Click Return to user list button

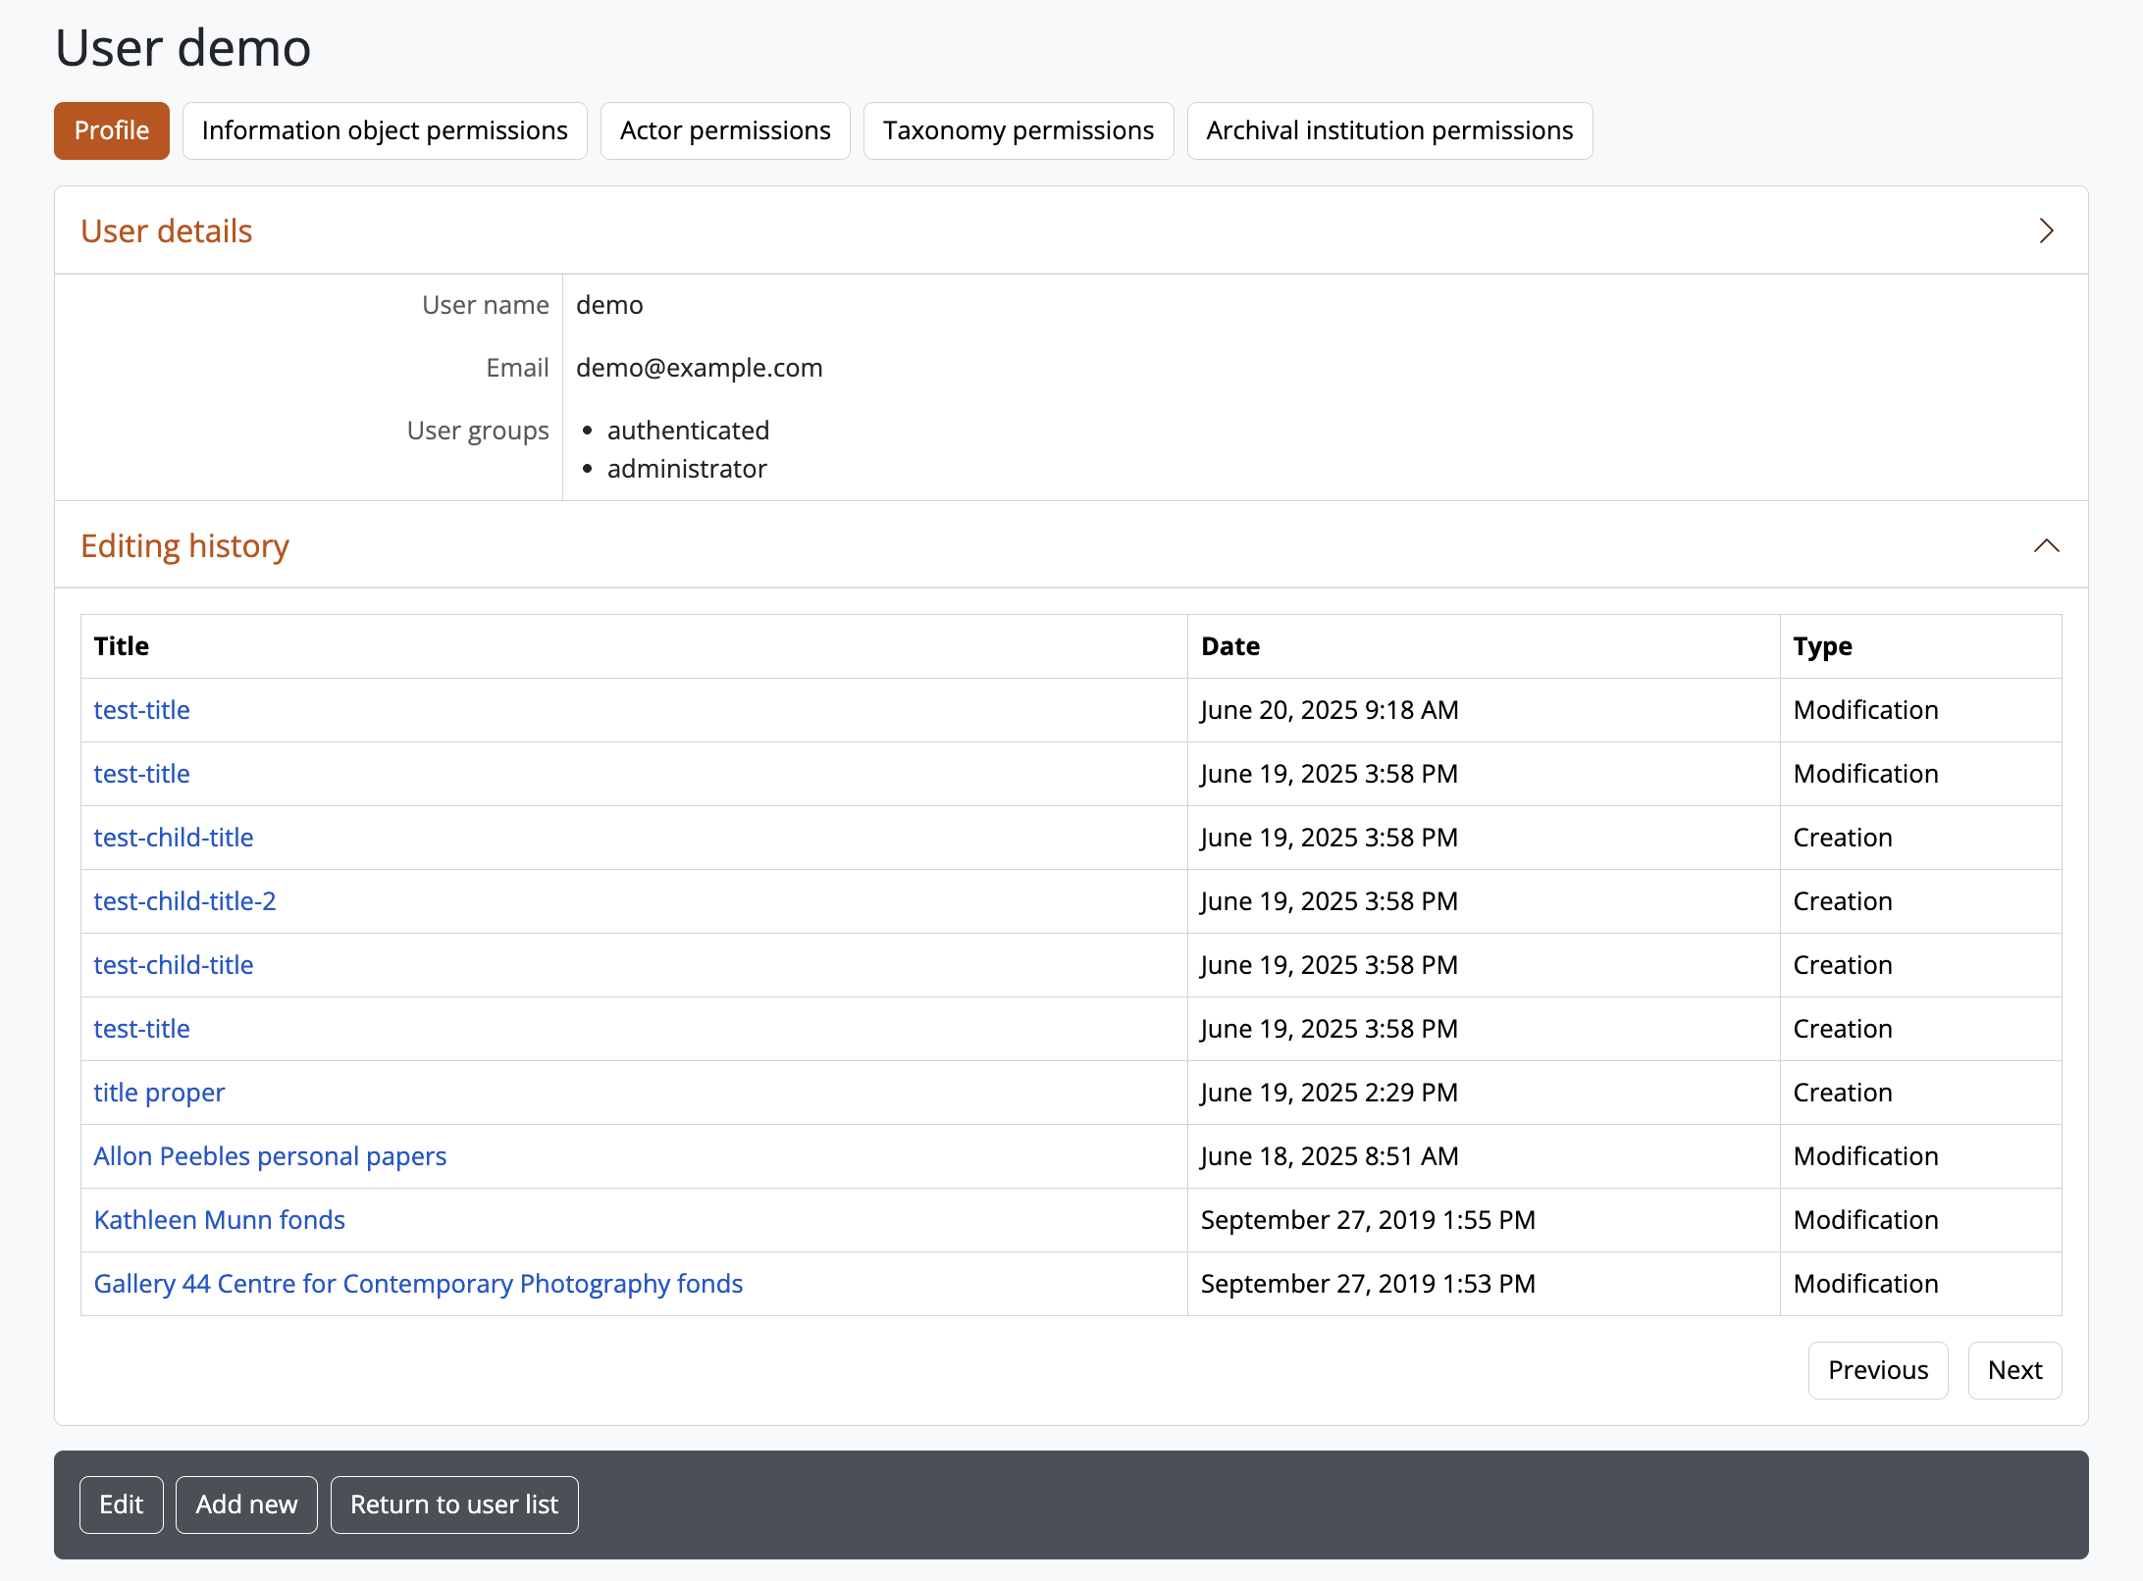pos(454,1504)
